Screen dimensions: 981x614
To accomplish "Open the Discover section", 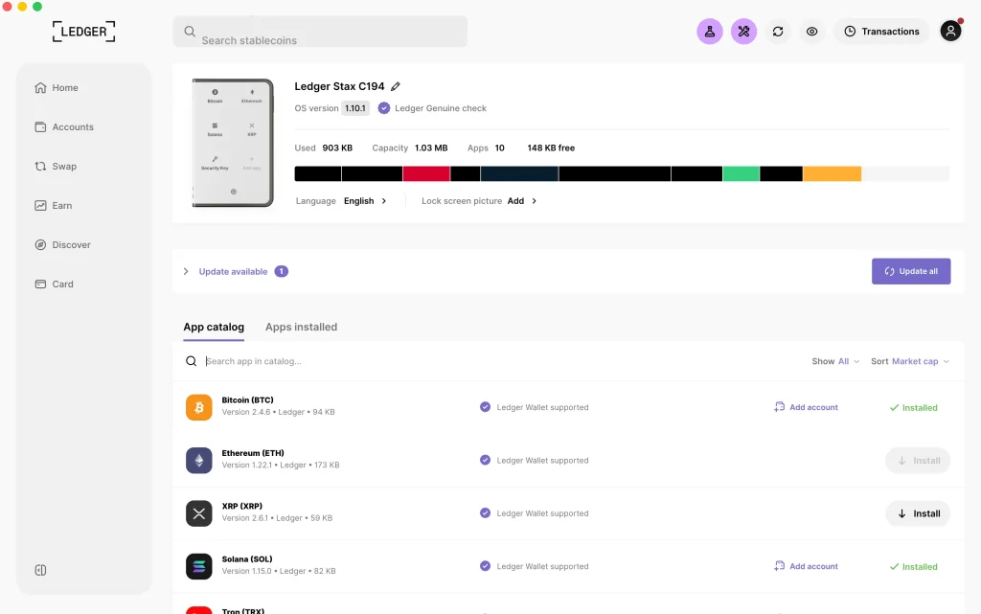I will tap(62, 245).
